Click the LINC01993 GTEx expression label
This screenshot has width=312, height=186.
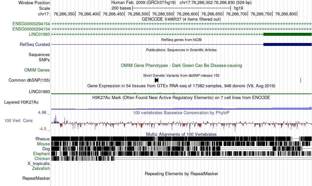[x=39, y=92]
